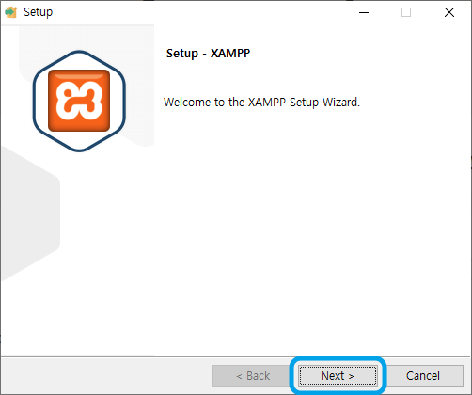
Task: Click the 'Setup' window title text
Action: click(x=39, y=12)
